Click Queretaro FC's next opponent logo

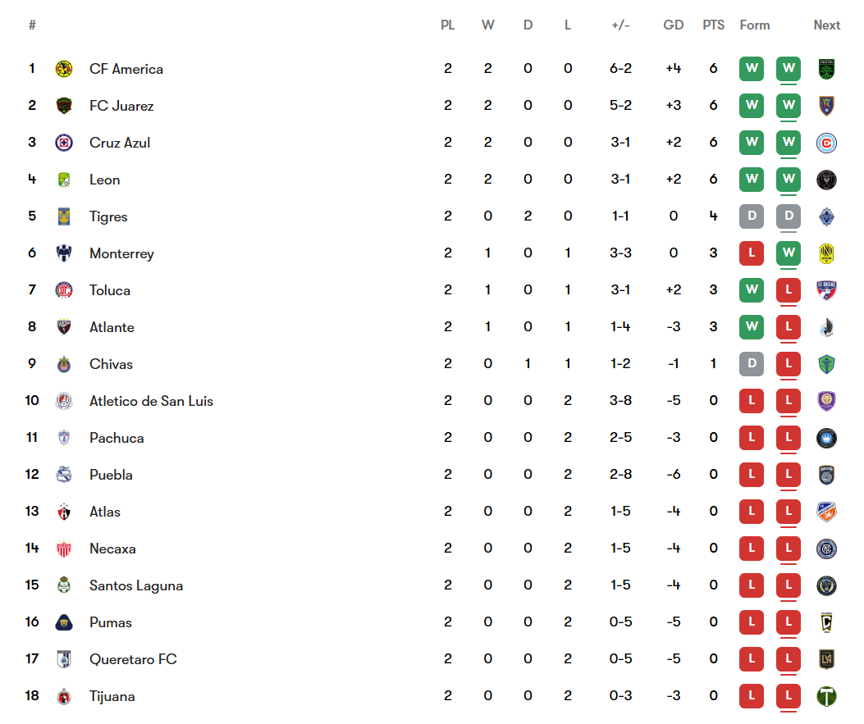(x=826, y=659)
